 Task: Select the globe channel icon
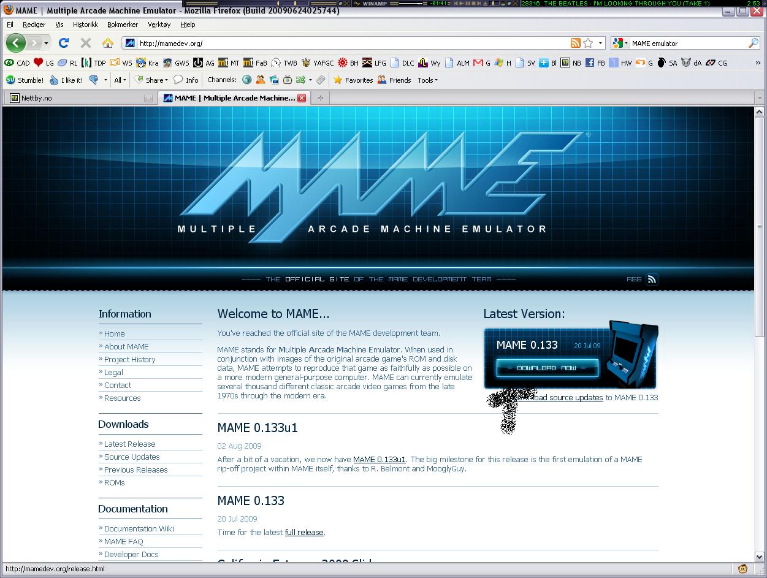click(x=246, y=80)
